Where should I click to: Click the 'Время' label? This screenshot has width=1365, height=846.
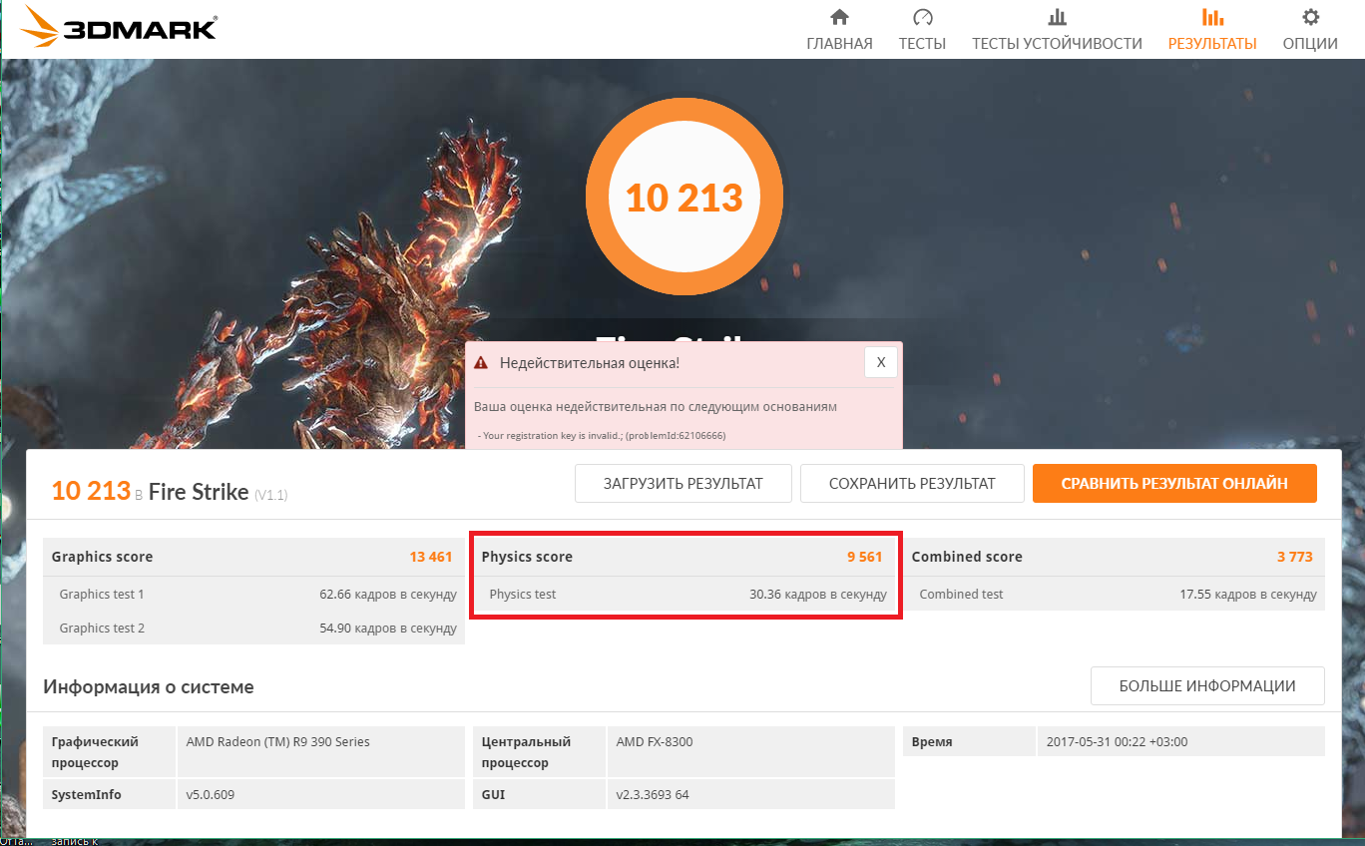(x=932, y=742)
